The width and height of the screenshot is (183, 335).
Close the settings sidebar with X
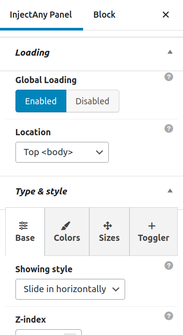[166, 15]
